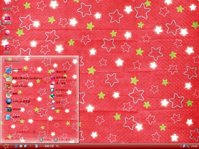Click the network monitors tray icon
The height and width of the screenshot is (149, 199).
click(184, 146)
